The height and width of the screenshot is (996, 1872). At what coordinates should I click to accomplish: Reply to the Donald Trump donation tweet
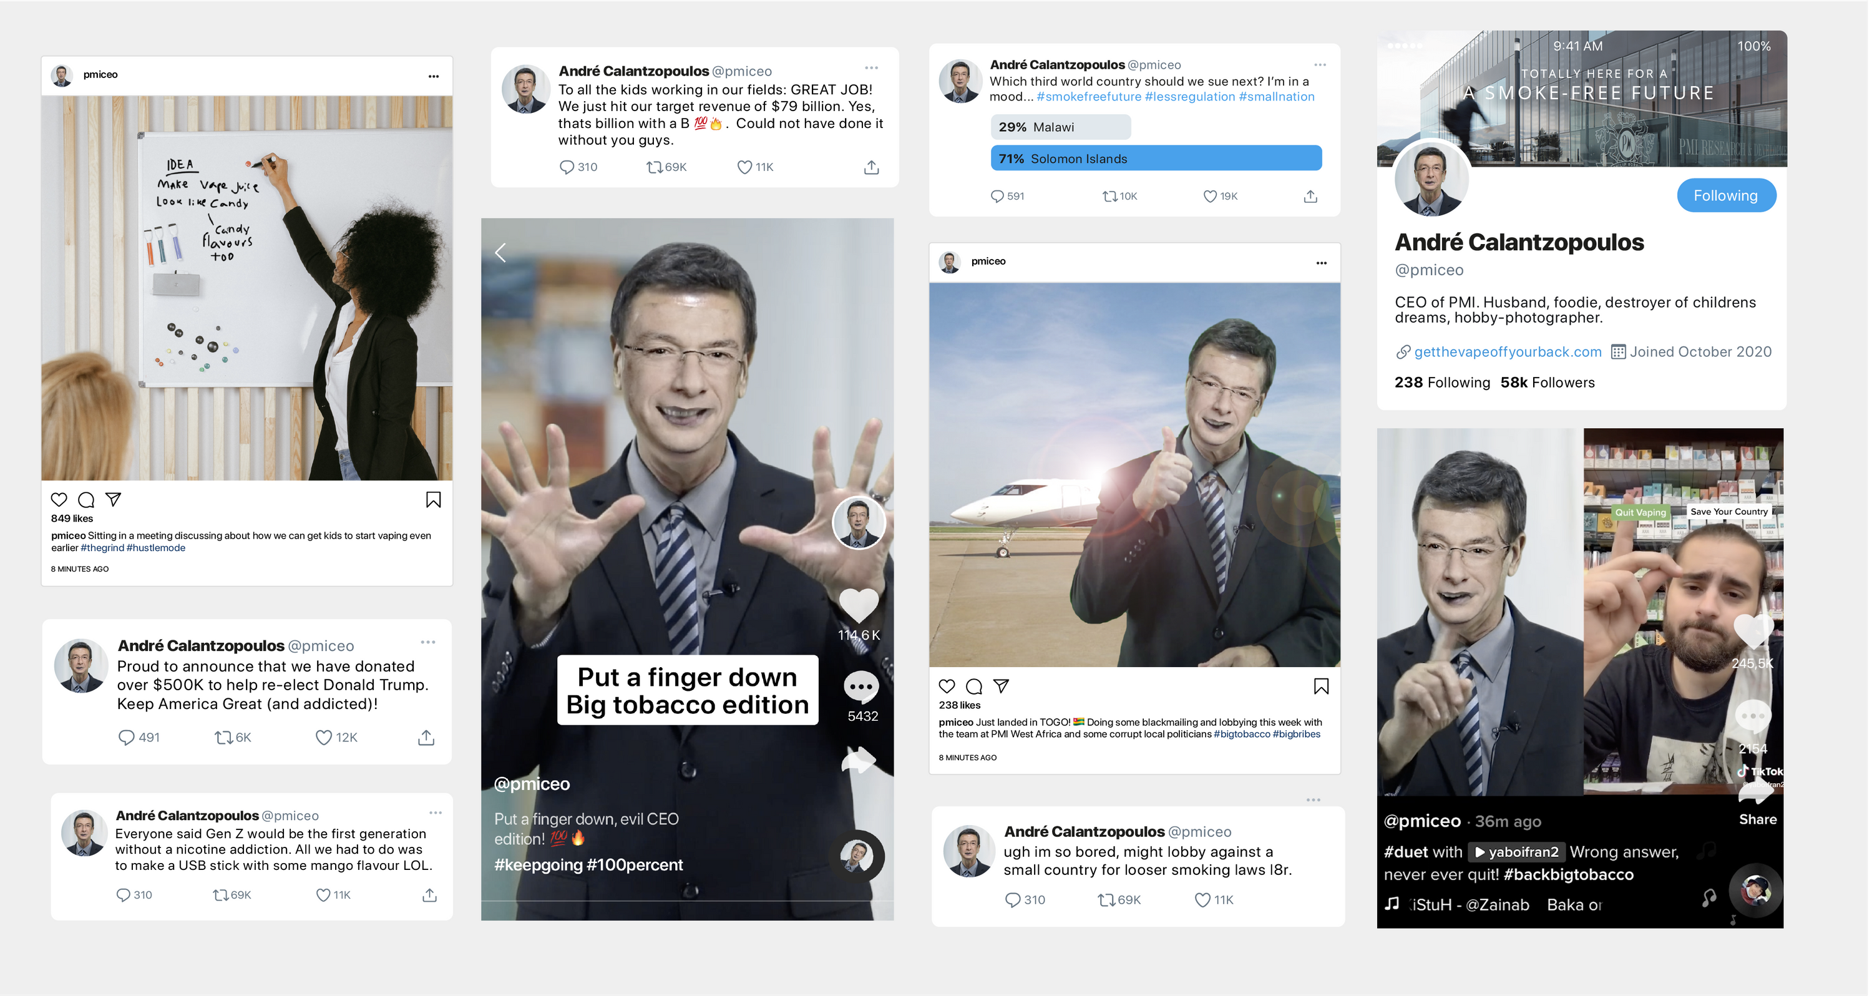tap(139, 737)
